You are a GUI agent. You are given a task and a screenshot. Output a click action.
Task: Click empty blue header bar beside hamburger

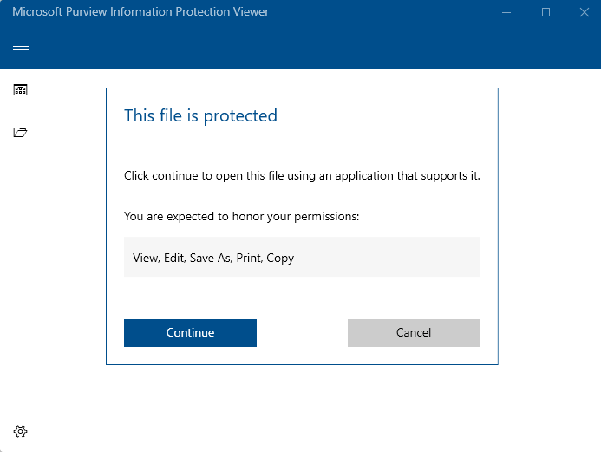(x=307, y=46)
